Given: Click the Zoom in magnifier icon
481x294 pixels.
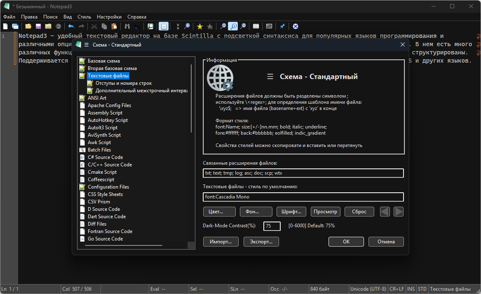Looking at the screenshot, I should coord(223,26).
